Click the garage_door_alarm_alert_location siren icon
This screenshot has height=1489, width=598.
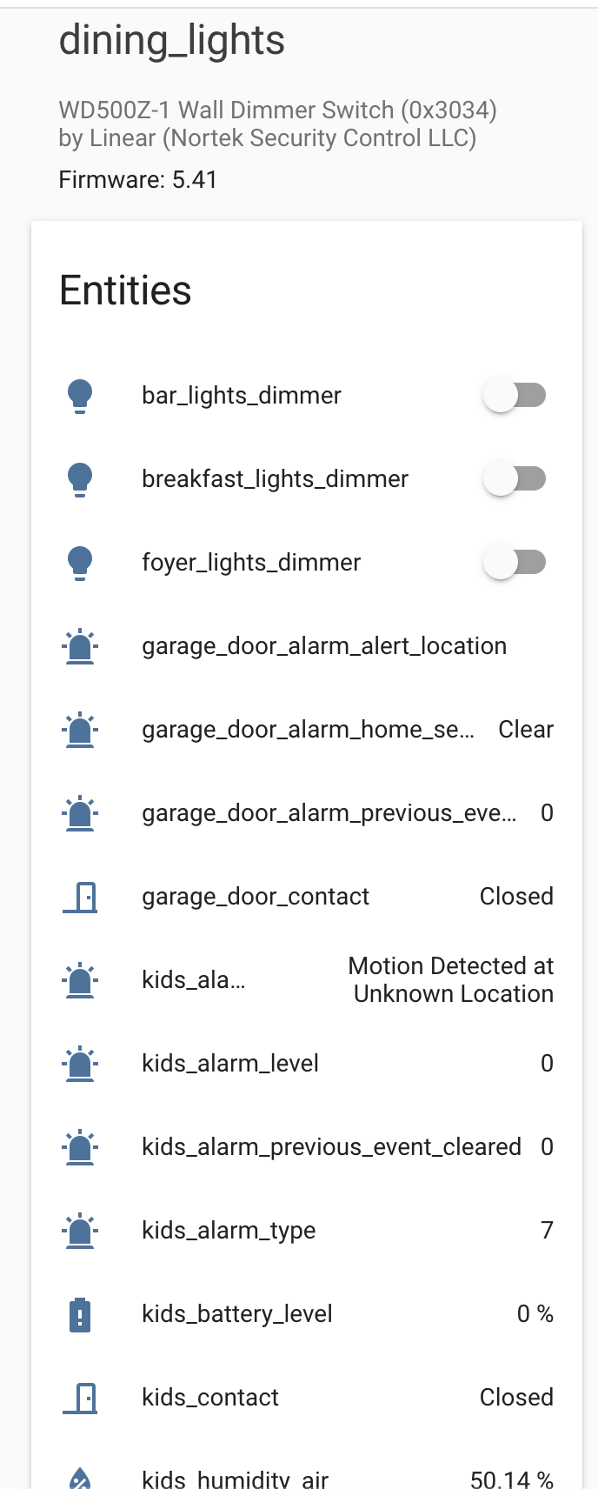coord(80,645)
